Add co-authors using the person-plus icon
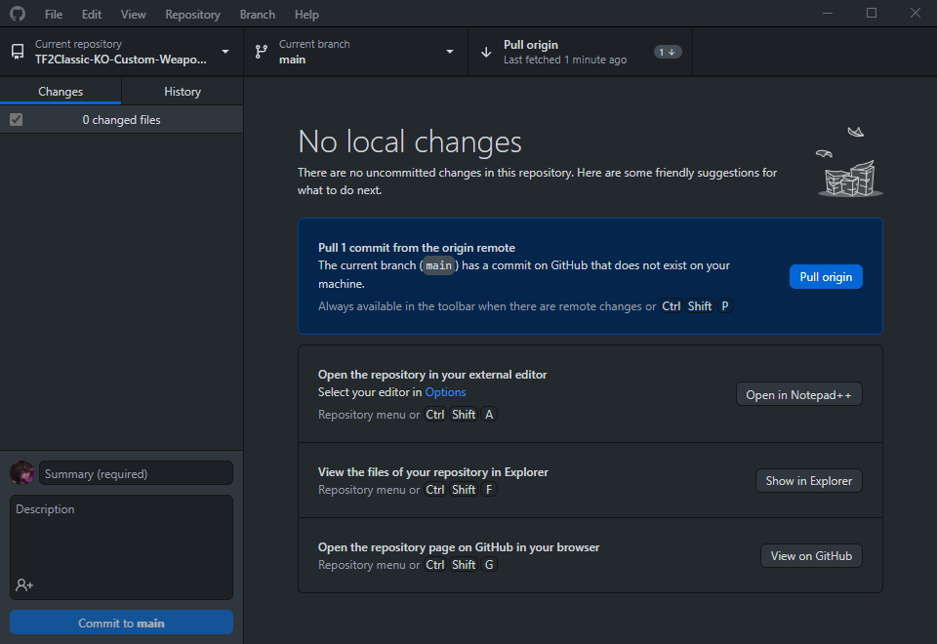The image size is (937, 644). 24,584
